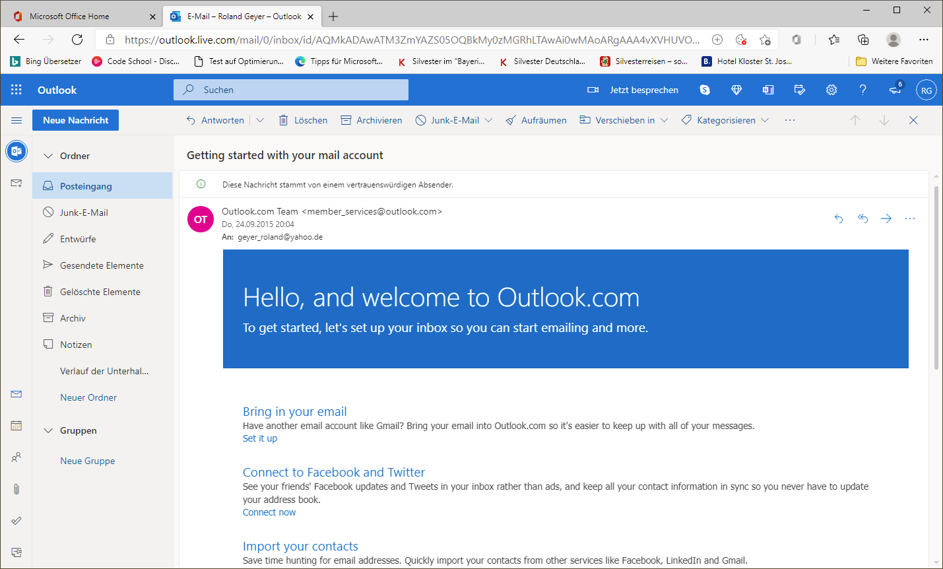Go to previous message up arrow
943x569 pixels.
855,120
